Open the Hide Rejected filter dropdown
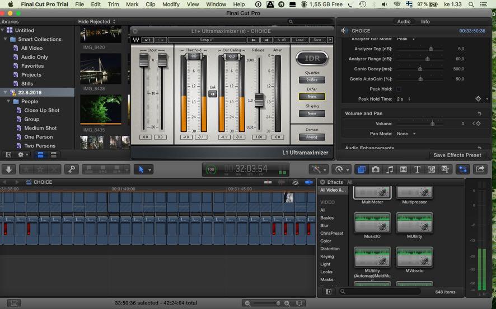 point(96,21)
